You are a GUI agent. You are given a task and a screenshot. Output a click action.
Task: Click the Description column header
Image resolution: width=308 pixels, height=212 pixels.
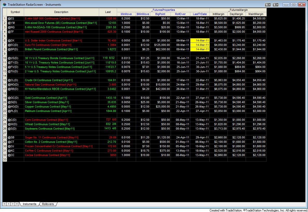pos(61,12)
